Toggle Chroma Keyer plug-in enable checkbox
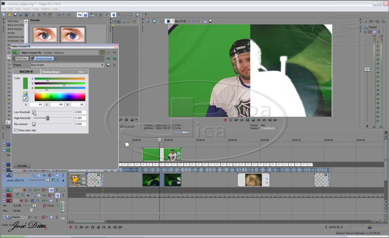The width and height of the screenshot is (389, 238). (32, 58)
